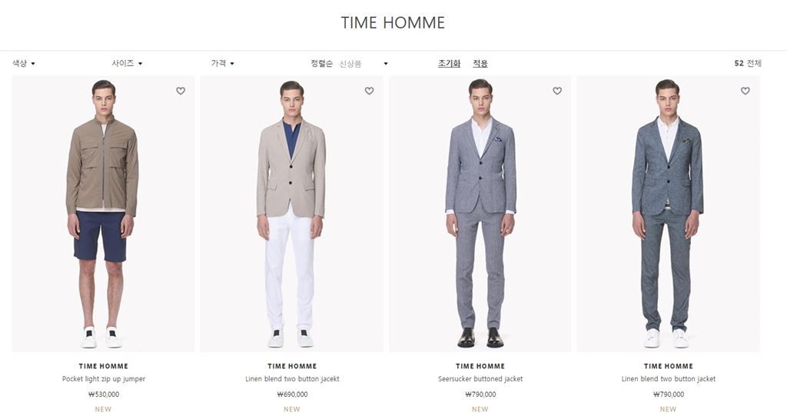Expand the 색상 color filter

24,63
